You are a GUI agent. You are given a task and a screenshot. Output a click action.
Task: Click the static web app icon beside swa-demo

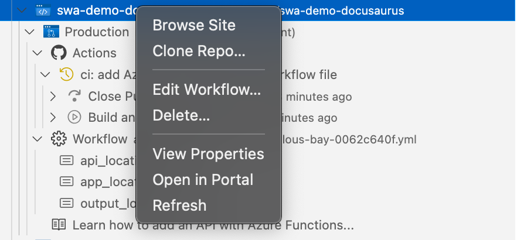pos(43,11)
